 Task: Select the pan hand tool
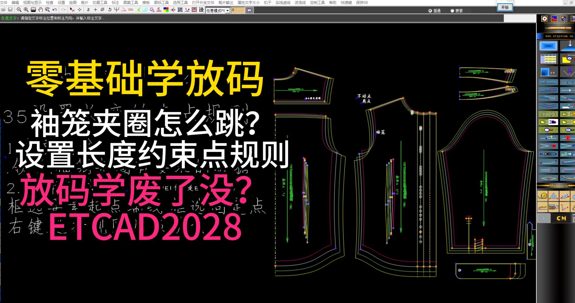(41, 10)
